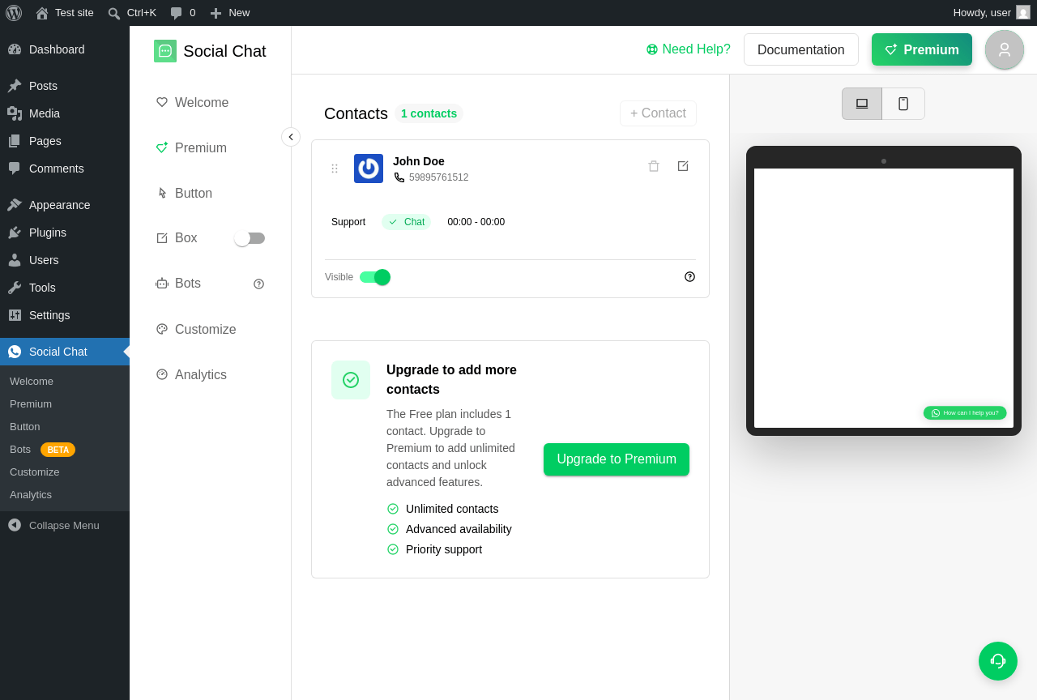
Task: Click the Chat status badge
Action: coord(406,222)
